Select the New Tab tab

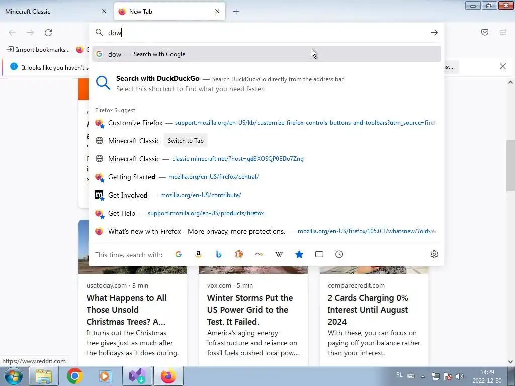coord(169,12)
